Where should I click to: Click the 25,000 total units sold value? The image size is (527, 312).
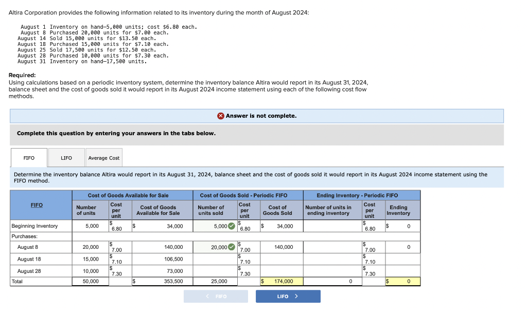point(219,282)
